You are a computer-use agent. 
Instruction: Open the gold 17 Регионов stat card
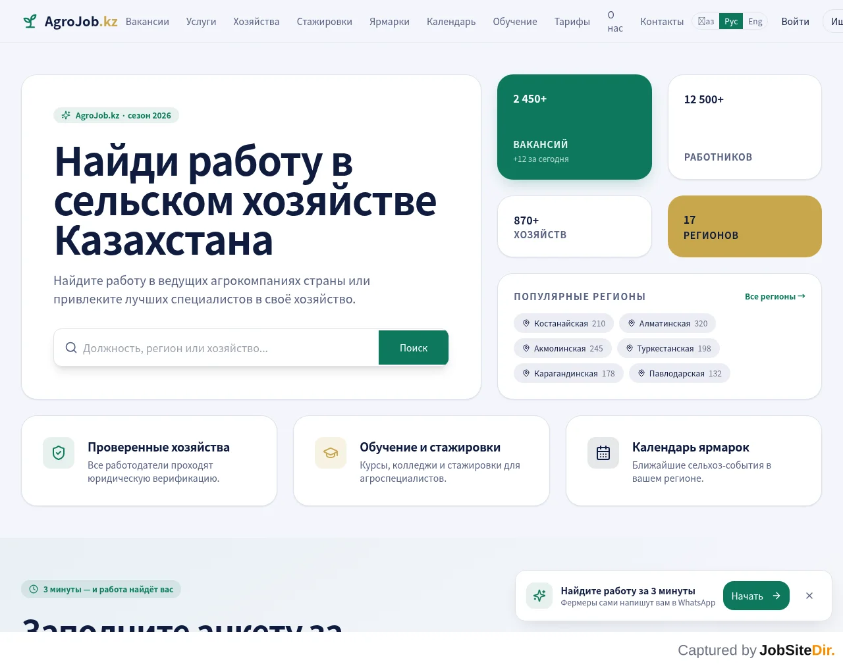tap(745, 226)
